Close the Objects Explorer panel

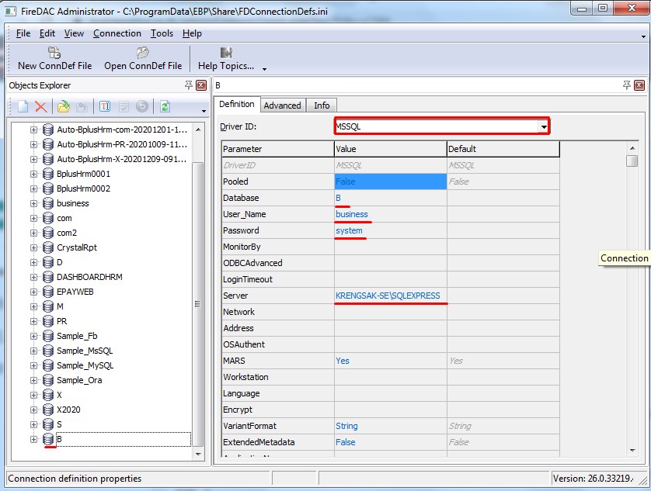tap(201, 85)
